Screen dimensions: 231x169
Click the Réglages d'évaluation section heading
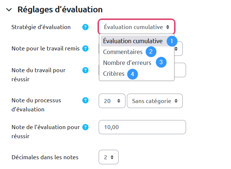pos(60,10)
